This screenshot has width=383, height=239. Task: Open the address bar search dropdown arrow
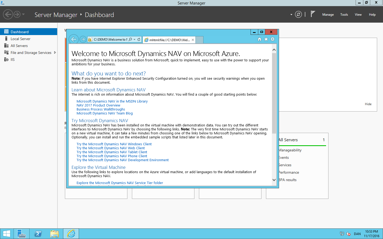click(135, 40)
